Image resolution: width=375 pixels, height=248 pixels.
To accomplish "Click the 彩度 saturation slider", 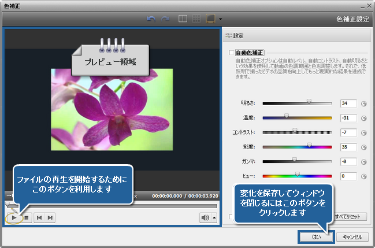I will tap(297, 147).
